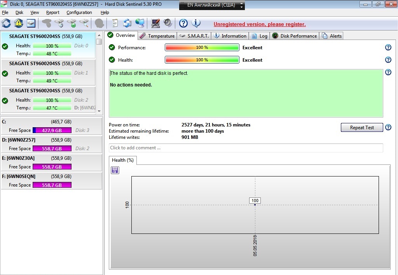The image size is (398, 275).
Task: Switch to the S.M.A.R.T. tab
Action: click(x=194, y=36)
